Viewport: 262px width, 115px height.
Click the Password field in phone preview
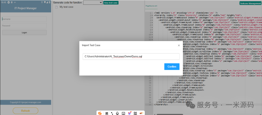click(x=24, y=26)
